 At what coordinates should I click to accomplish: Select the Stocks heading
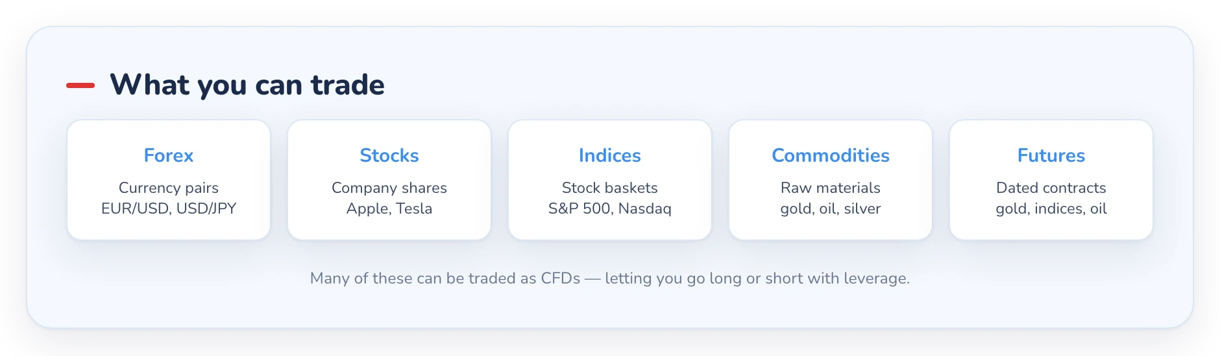click(389, 155)
